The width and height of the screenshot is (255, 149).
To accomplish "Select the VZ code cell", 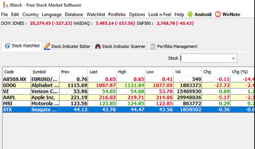I will pos(16,92).
